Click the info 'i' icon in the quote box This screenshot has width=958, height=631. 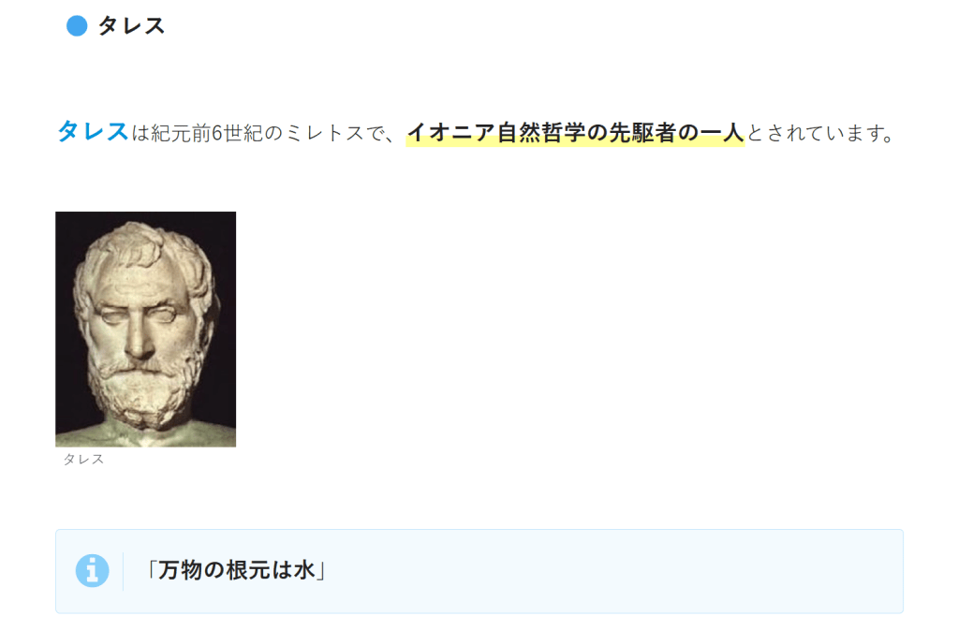[93, 570]
